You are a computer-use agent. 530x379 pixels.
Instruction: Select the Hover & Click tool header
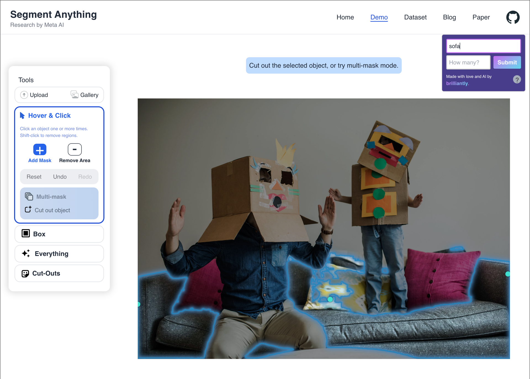[49, 115]
